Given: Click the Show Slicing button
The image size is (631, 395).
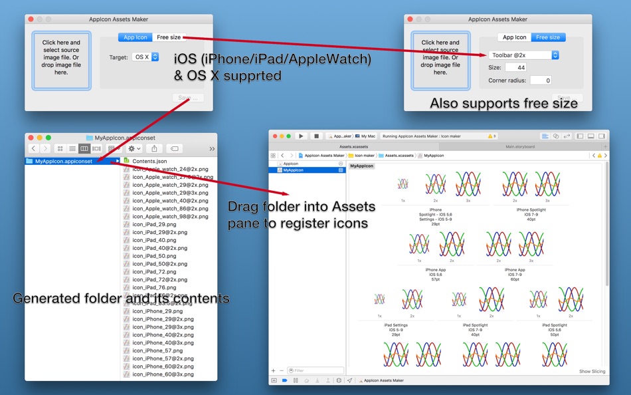Looking at the screenshot, I should (592, 371).
